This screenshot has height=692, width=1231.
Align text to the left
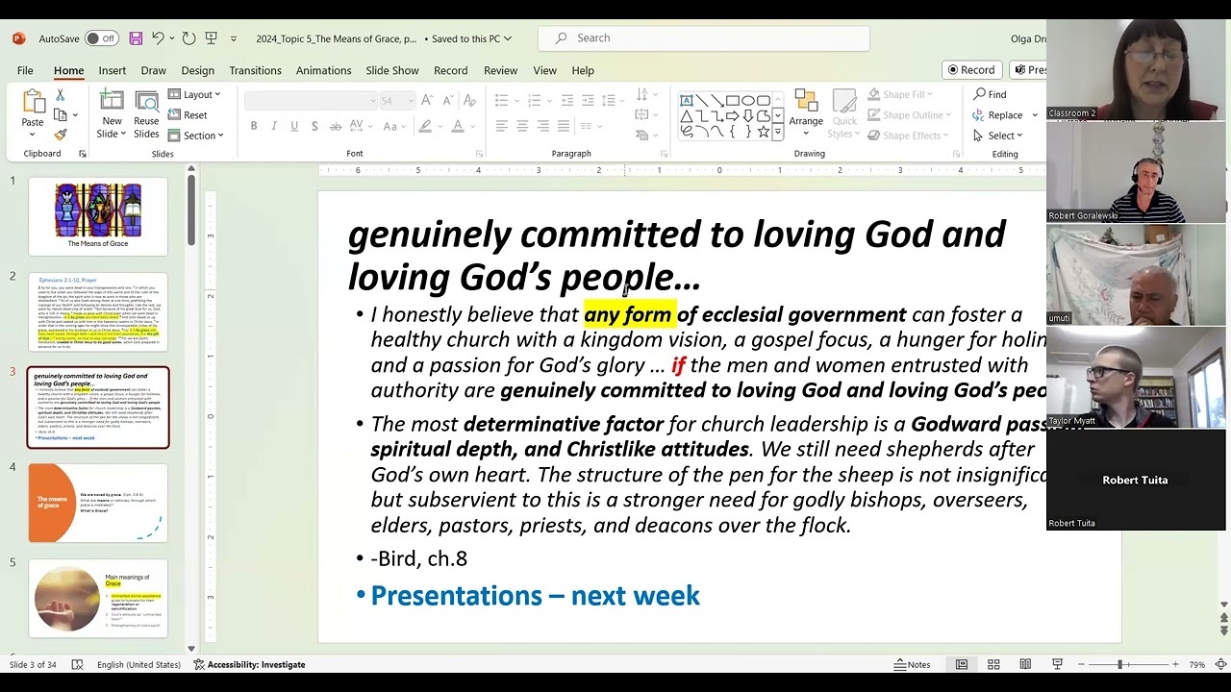point(502,126)
